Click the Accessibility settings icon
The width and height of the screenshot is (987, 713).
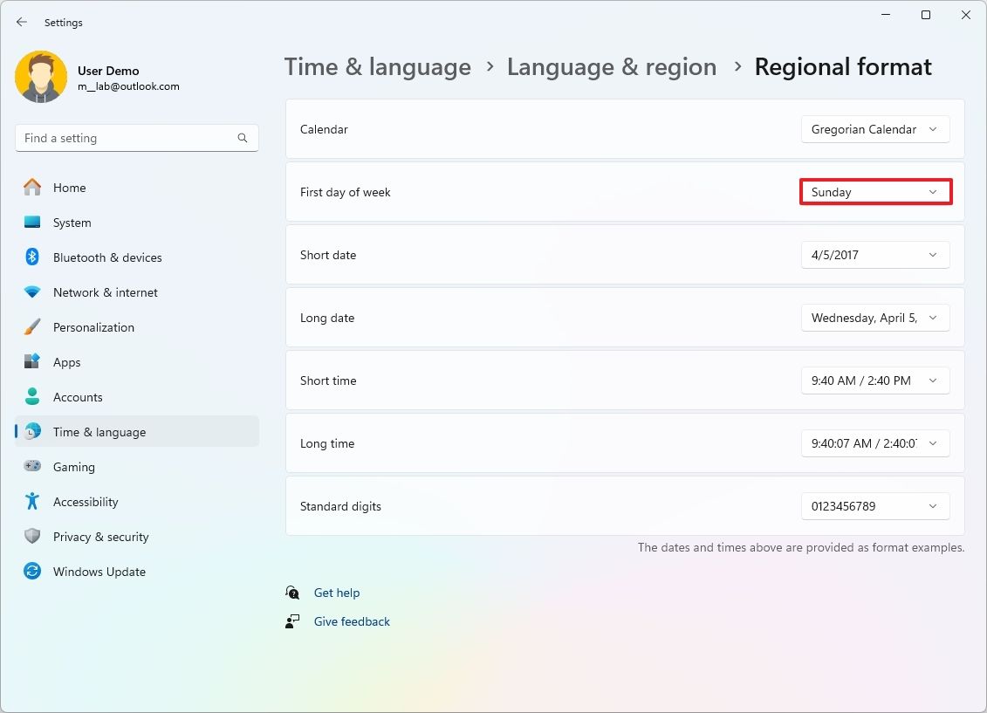tap(31, 502)
